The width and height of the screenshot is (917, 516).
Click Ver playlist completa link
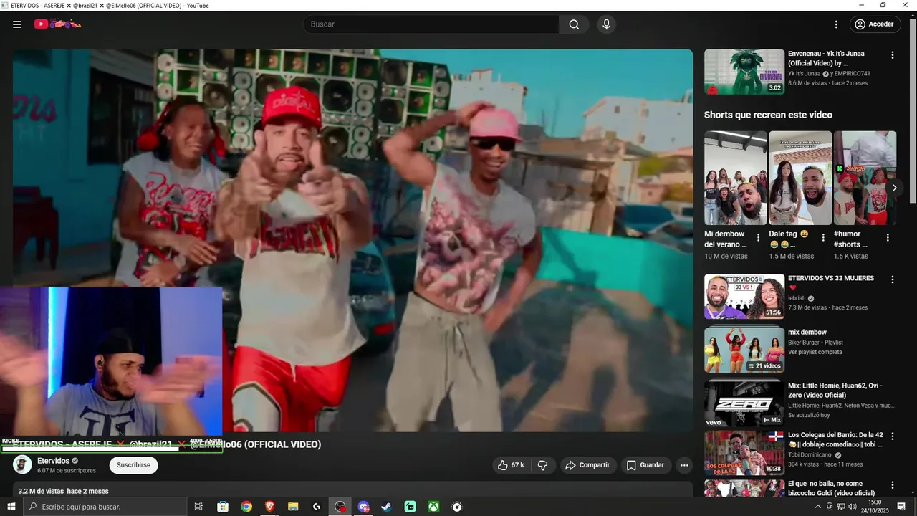pos(815,352)
